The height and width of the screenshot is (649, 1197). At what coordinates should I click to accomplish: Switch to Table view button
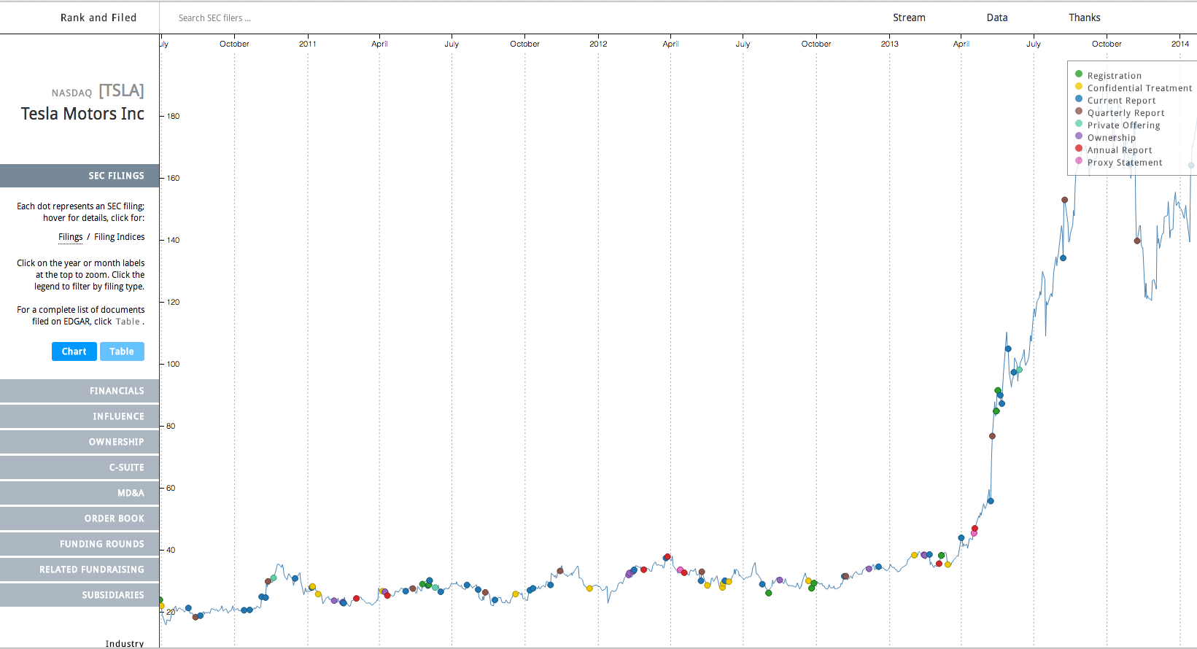122,351
